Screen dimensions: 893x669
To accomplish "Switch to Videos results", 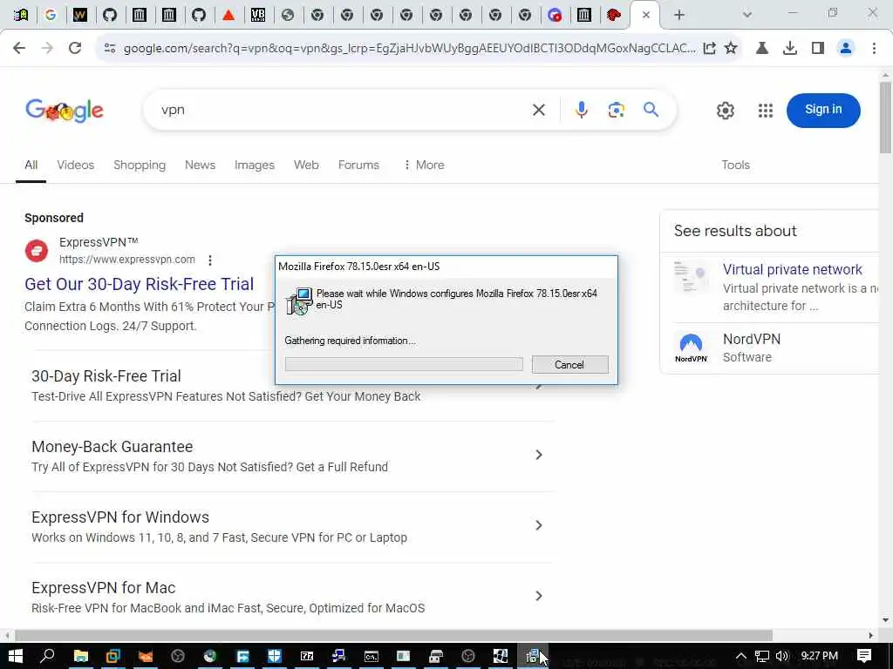I will (x=75, y=165).
